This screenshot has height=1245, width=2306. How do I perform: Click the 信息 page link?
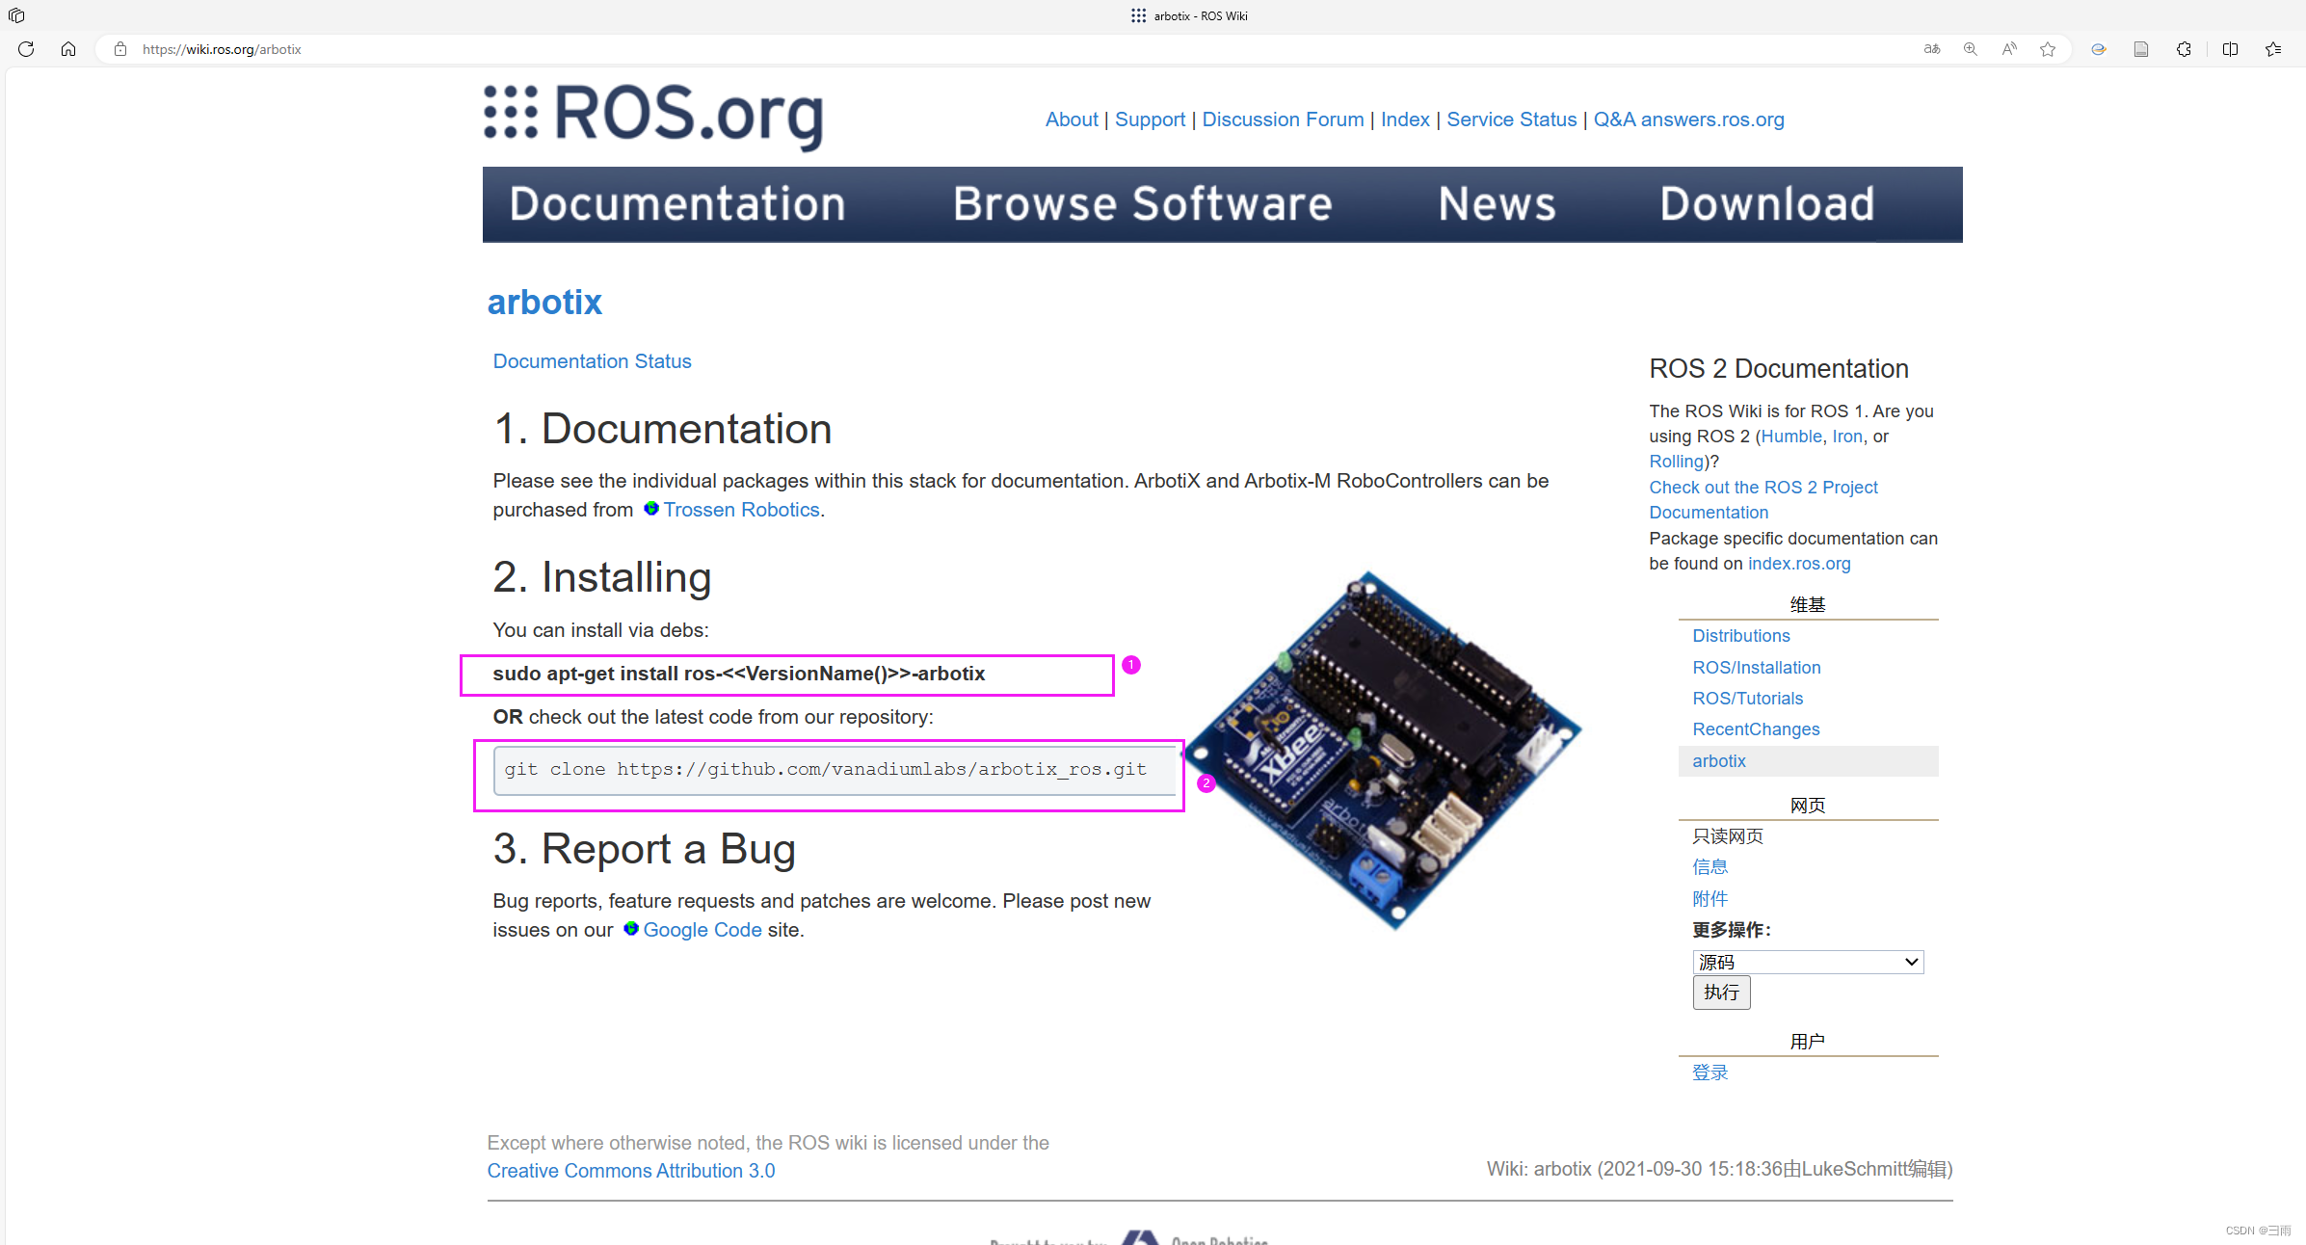[1710, 867]
